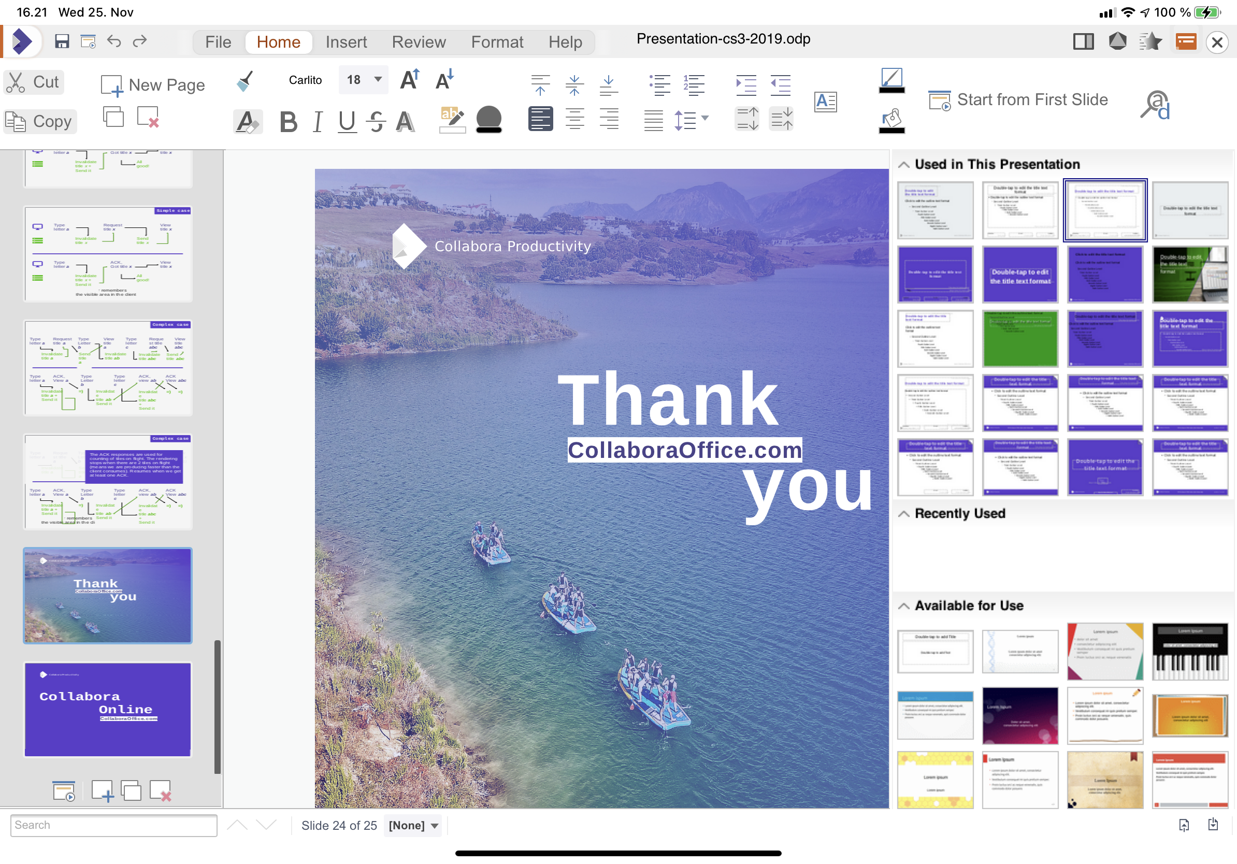Decrease paragraph spacing icon

[781, 119]
